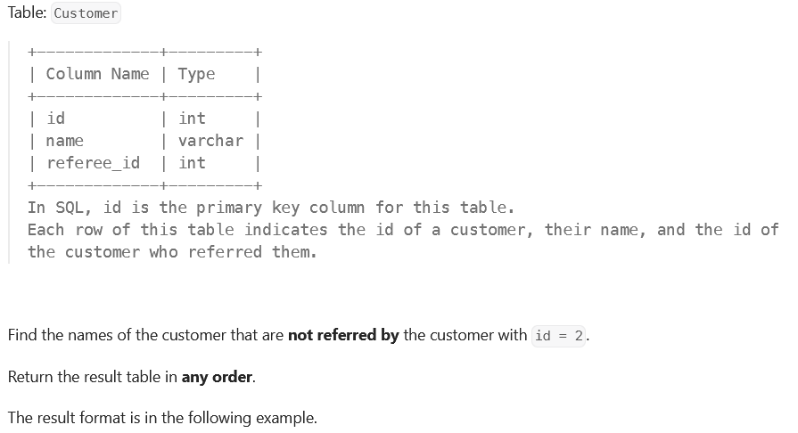
Task: Click the bold 'not referred by' text
Action: pos(343,335)
